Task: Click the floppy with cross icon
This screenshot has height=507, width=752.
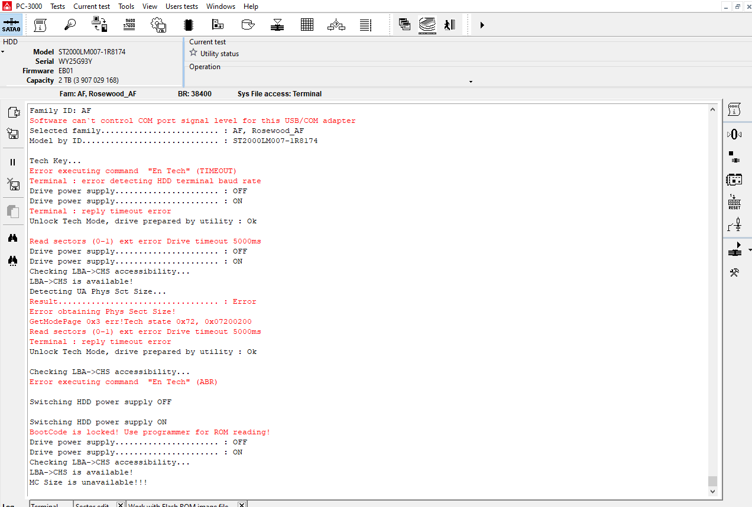Action: tap(13, 184)
